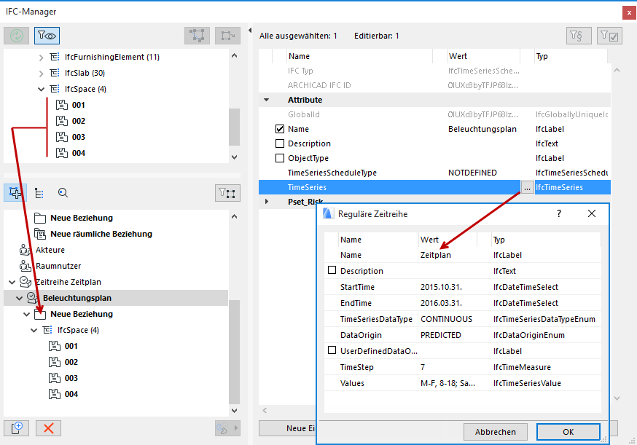Click the Neue räumliche Beziehung icon
The image size is (637, 445).
40,234
